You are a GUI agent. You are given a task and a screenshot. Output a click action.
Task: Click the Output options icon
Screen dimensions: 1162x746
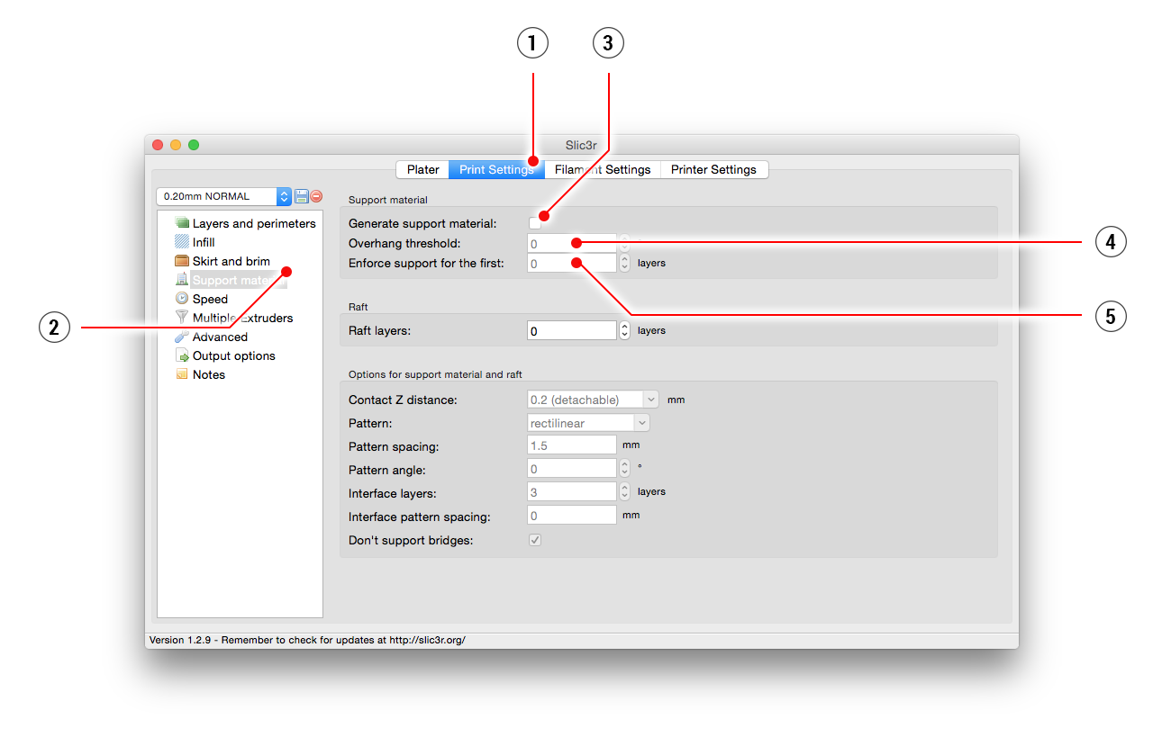[x=182, y=355]
